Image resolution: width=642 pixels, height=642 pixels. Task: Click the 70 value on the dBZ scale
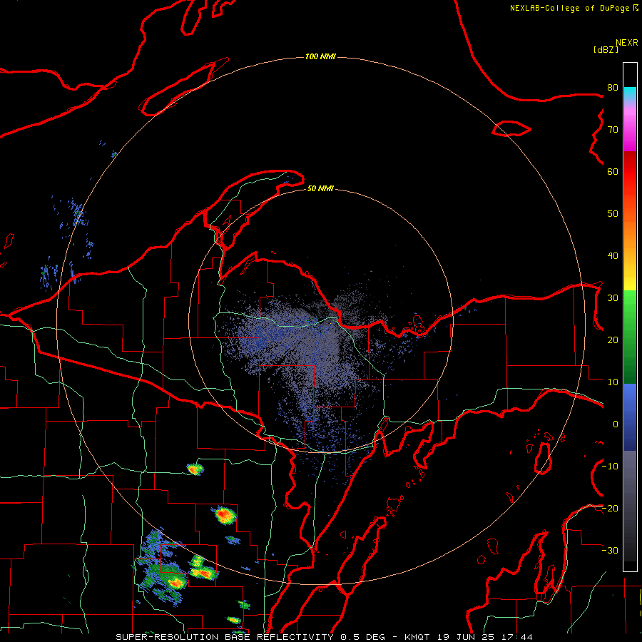(x=613, y=129)
